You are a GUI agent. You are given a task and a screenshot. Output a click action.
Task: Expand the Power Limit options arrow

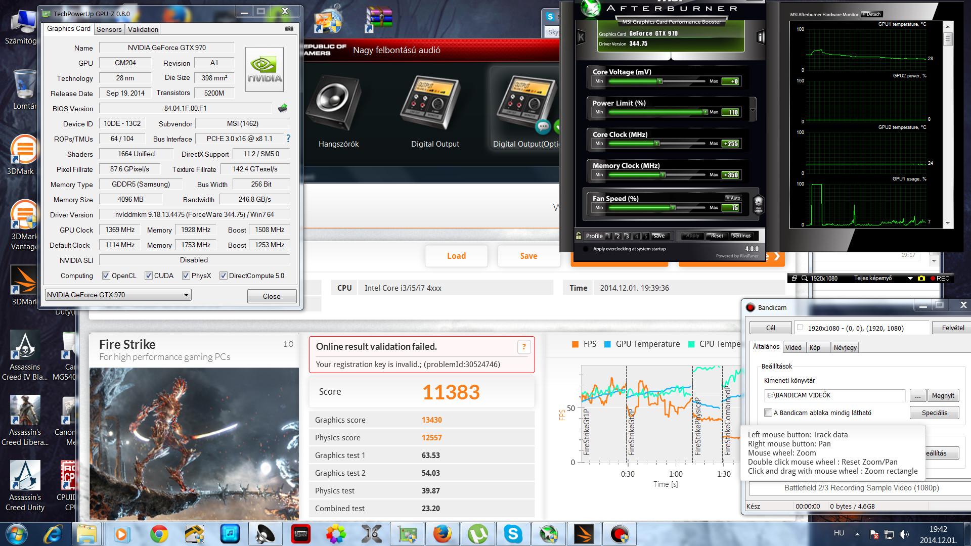pyautogui.click(x=753, y=110)
